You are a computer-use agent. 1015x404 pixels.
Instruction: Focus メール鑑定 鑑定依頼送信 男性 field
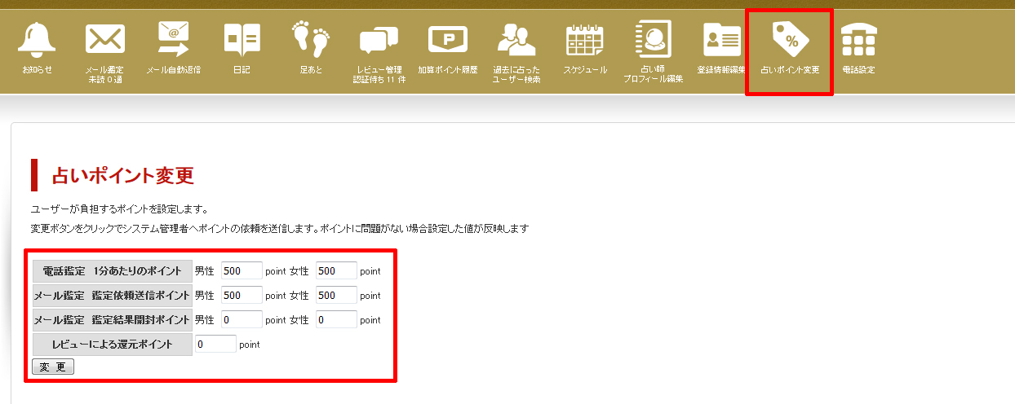pyautogui.click(x=242, y=295)
